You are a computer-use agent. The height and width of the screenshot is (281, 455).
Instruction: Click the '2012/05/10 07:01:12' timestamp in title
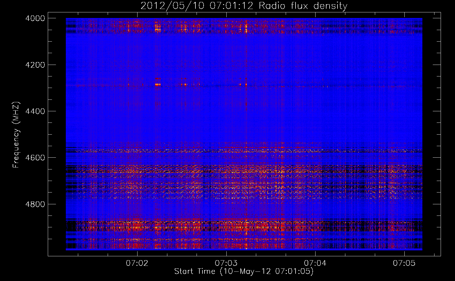[x=197, y=6]
